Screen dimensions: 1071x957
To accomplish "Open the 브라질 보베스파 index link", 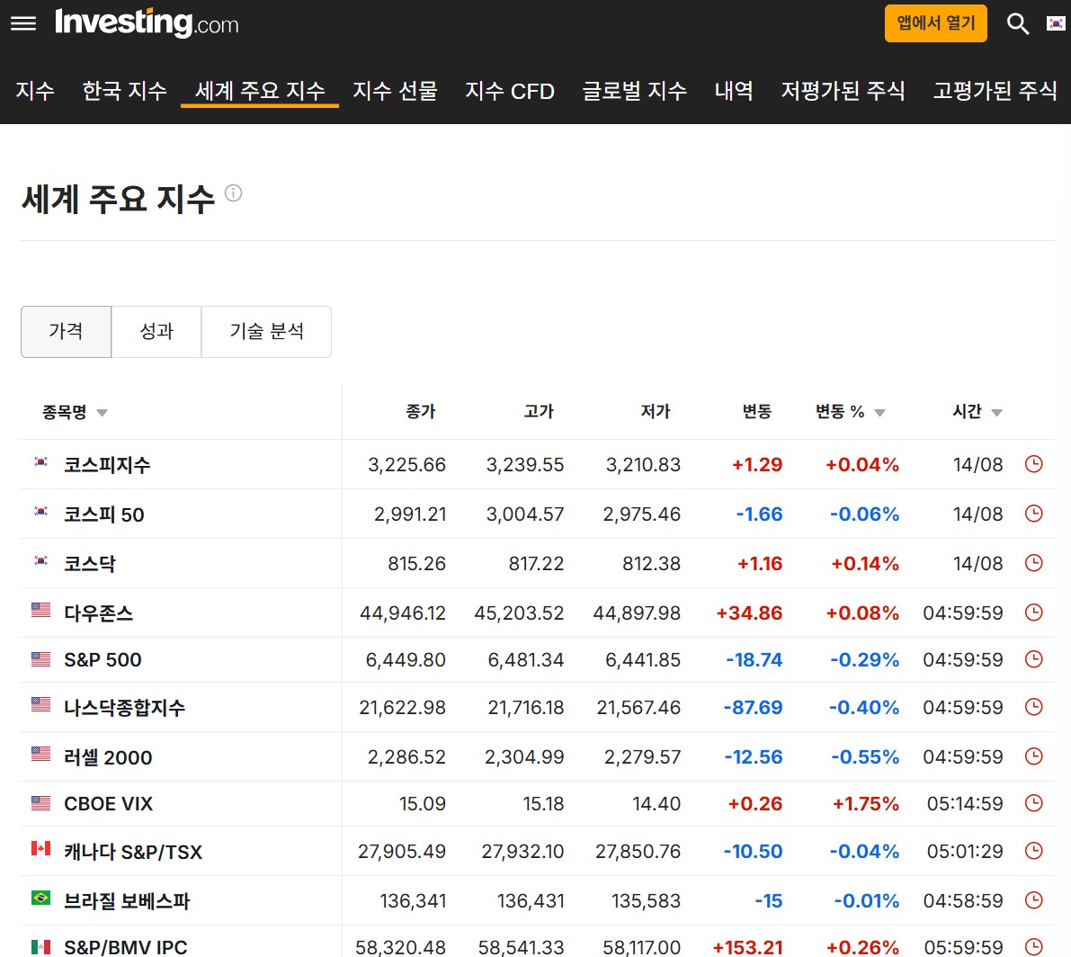I will point(127,901).
